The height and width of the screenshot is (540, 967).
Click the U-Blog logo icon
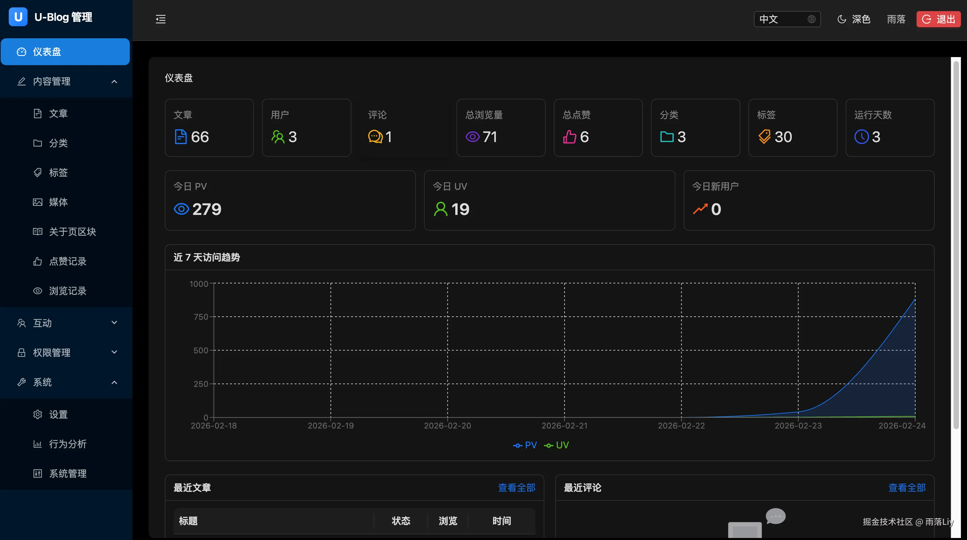pyautogui.click(x=18, y=17)
